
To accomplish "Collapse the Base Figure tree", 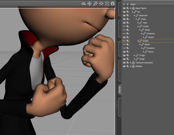I will [131, 8].
